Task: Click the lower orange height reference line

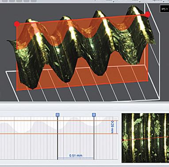Action: click(x=59, y=134)
